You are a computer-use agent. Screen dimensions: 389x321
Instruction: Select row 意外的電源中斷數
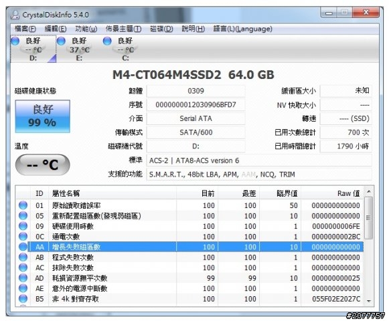click(190, 288)
